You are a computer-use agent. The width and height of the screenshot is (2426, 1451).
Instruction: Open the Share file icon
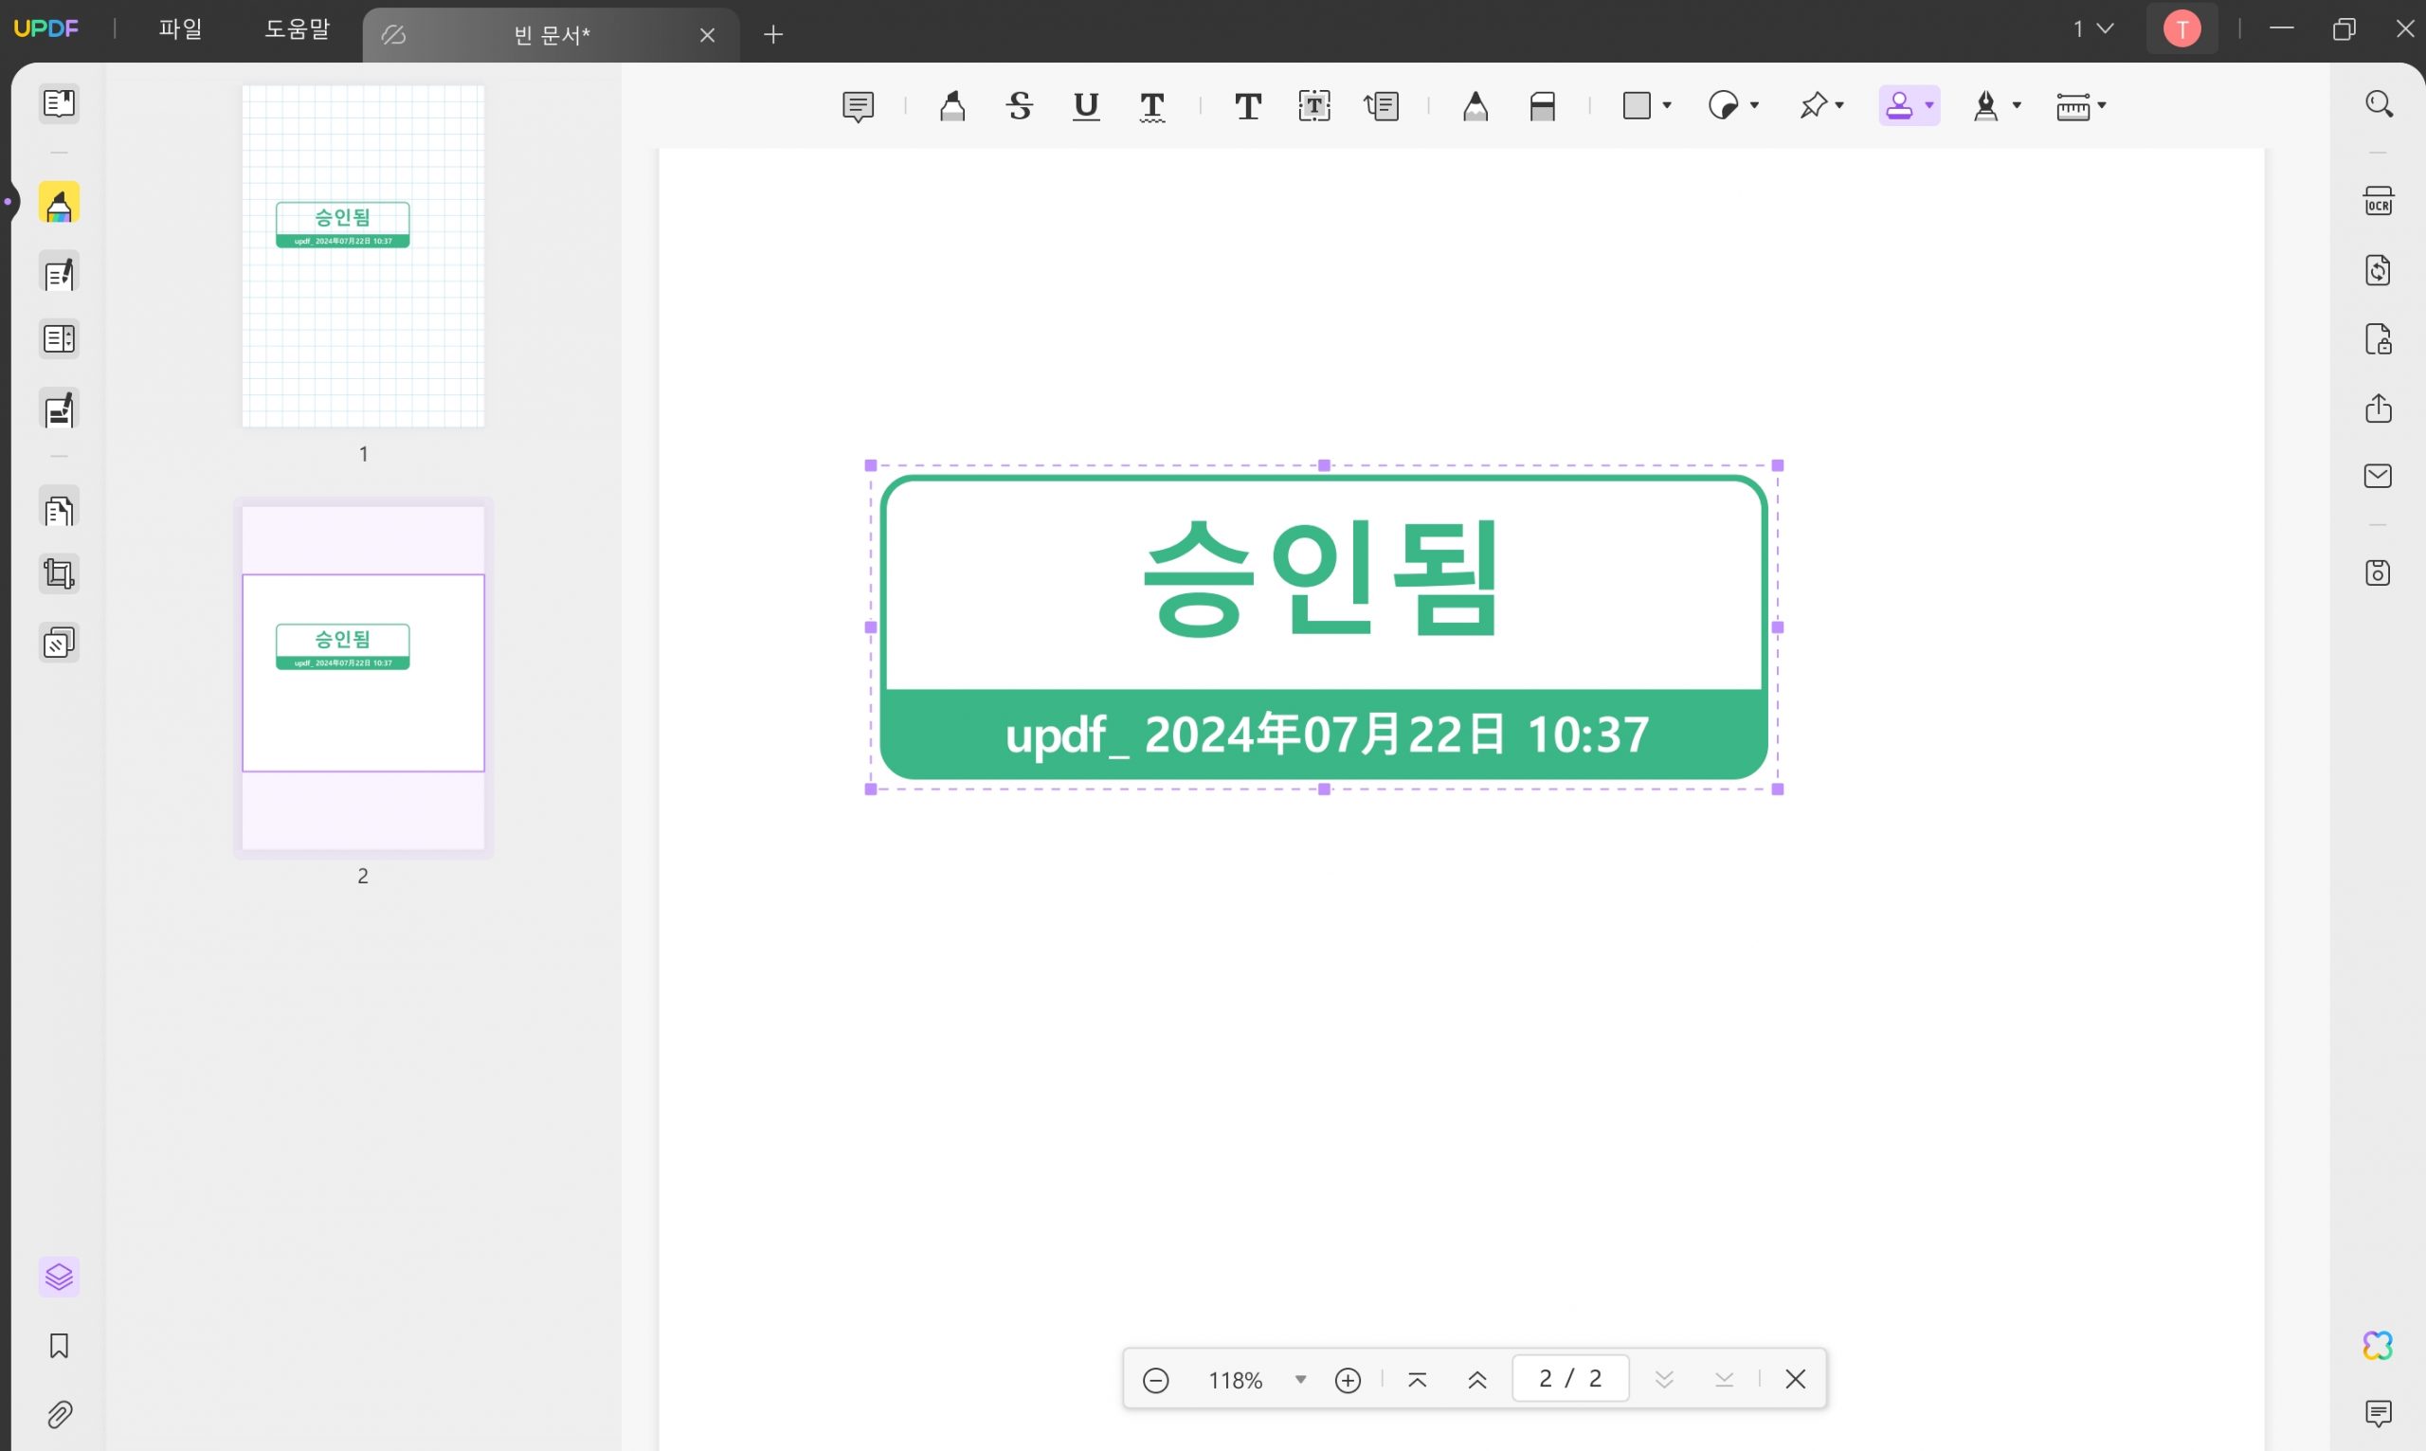2378,408
